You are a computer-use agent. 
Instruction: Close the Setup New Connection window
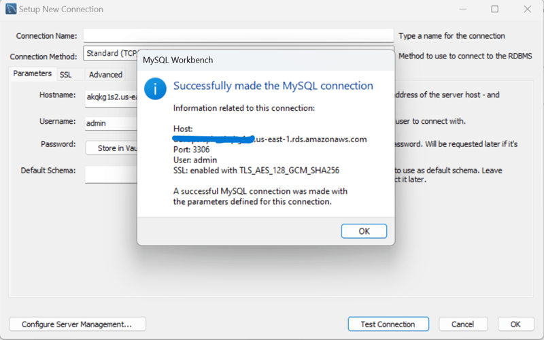coord(528,10)
